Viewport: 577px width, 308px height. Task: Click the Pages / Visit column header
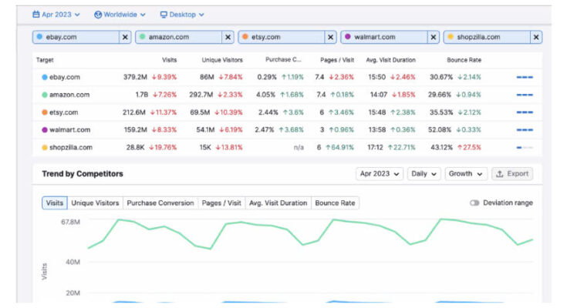point(337,60)
